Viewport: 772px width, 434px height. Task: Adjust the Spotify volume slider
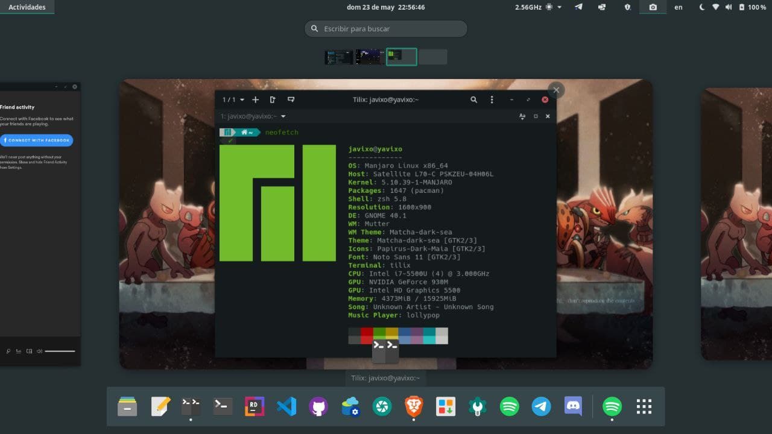tap(60, 351)
